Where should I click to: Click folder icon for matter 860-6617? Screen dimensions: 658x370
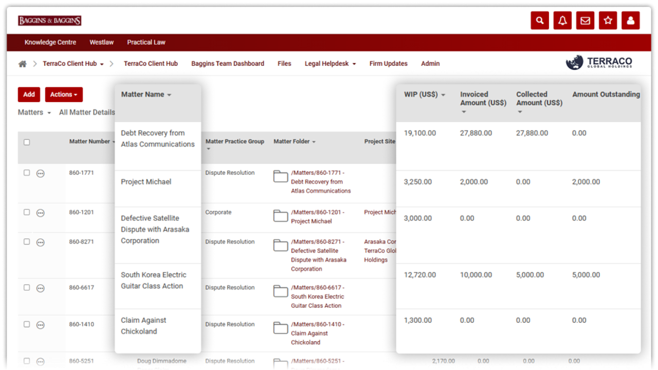point(280,292)
